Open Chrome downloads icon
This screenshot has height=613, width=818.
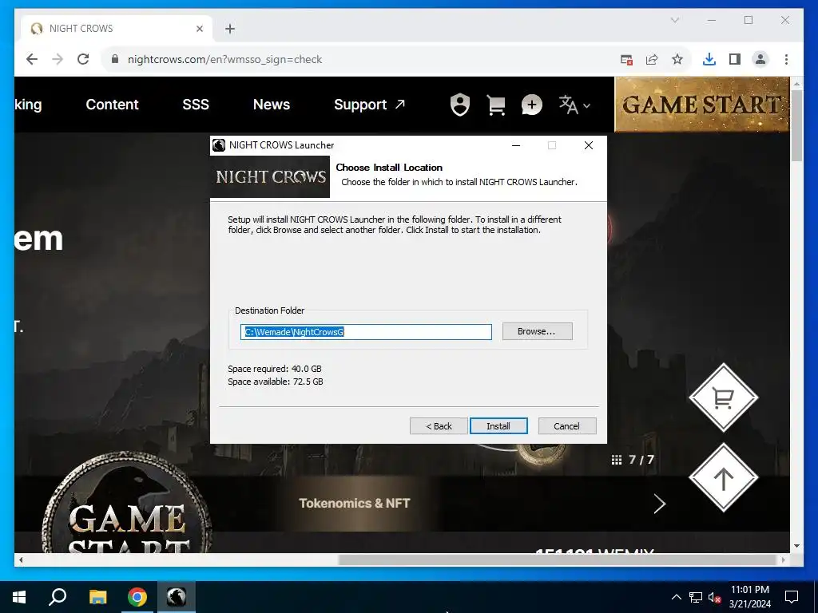point(709,59)
